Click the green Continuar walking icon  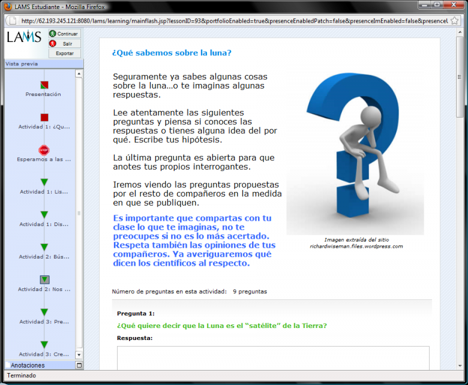click(53, 34)
